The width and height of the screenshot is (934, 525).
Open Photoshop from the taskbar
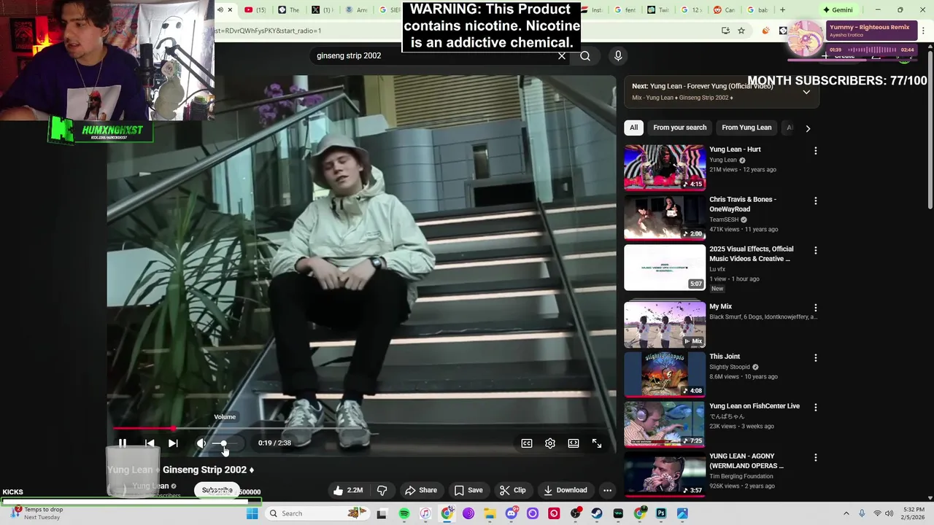[661, 513]
